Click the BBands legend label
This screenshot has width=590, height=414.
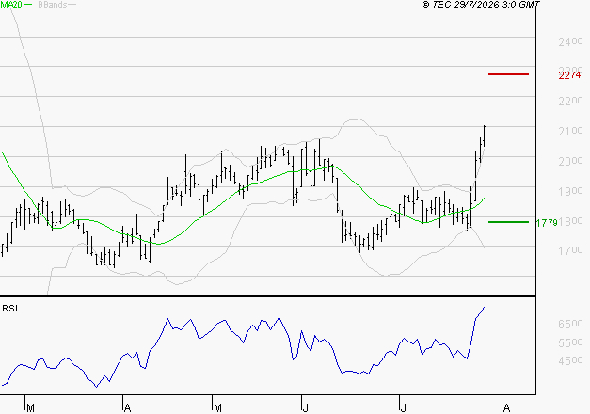click(x=53, y=5)
